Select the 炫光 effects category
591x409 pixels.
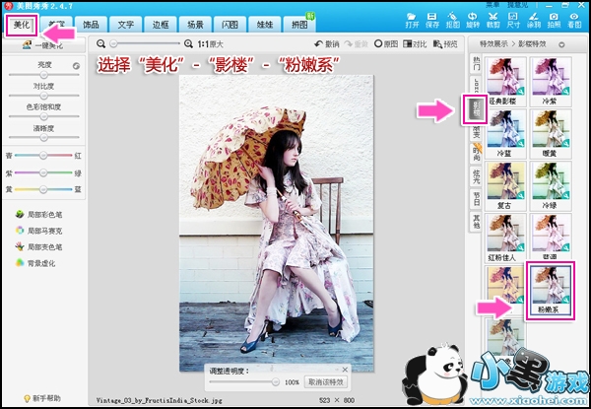(476, 175)
